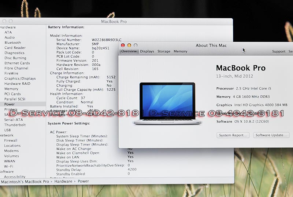Click the Condition value Normal
Image resolution: width=293 pixels, height=197 pixels.
[x=87, y=102]
